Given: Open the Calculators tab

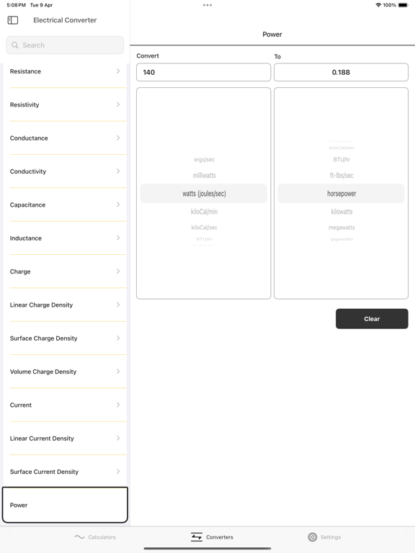Looking at the screenshot, I should tap(95, 536).
